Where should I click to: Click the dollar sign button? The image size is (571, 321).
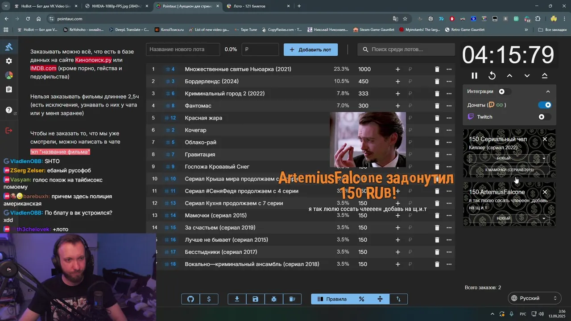pyautogui.click(x=209, y=299)
